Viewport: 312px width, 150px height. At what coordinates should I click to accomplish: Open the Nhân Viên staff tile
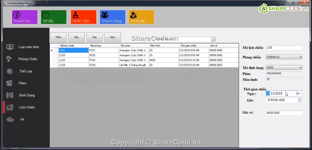83,17
